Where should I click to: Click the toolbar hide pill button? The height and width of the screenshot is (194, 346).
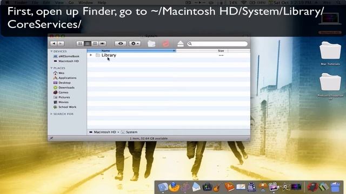click(x=245, y=36)
